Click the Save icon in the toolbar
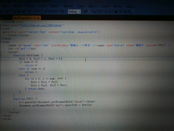Viewport: 174px width, 131px height. [x=19, y=11]
